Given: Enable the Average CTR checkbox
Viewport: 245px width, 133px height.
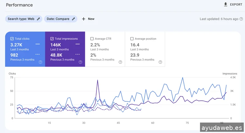Looking at the screenshot, I should tap(92, 39).
